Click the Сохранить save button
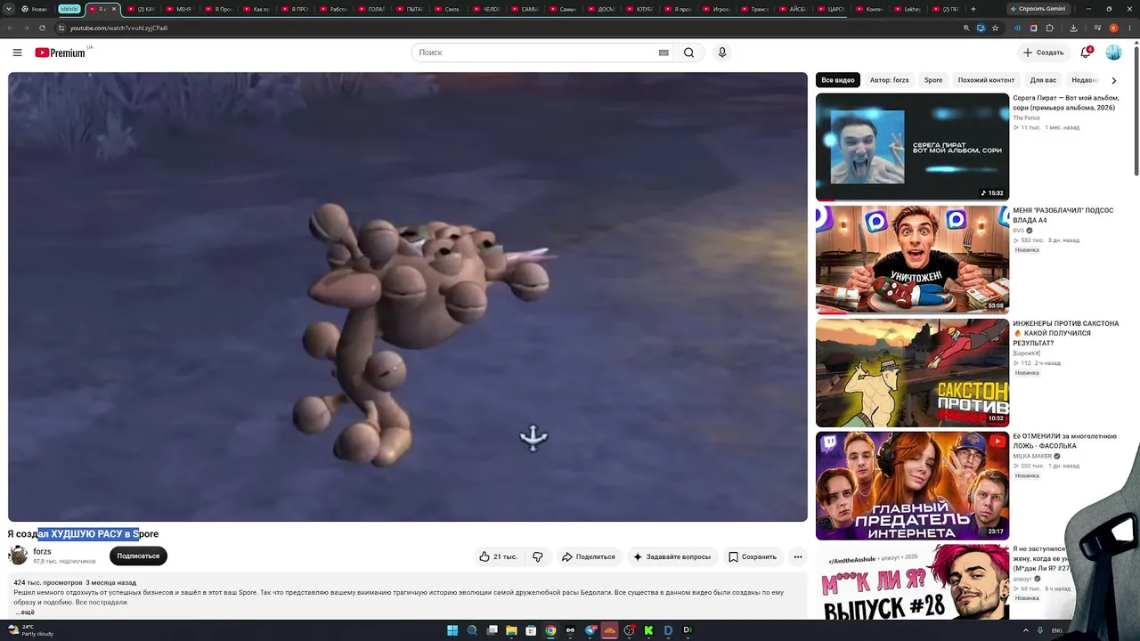This screenshot has height=641, width=1140. (x=753, y=556)
